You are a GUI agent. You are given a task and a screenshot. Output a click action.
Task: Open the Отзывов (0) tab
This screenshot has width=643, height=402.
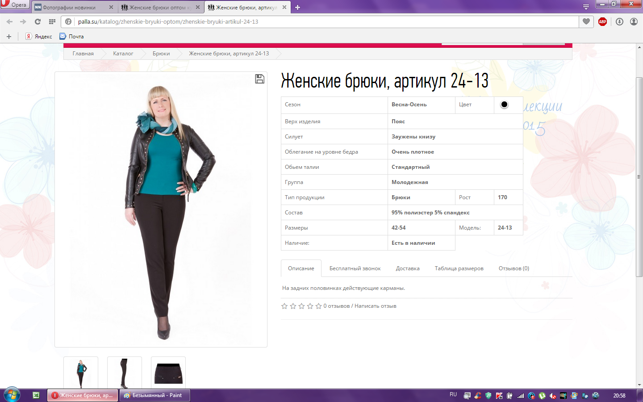[514, 268]
